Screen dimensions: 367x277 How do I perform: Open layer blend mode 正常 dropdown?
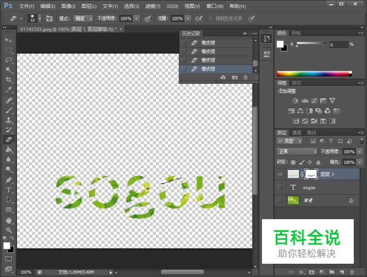pyautogui.click(x=296, y=151)
